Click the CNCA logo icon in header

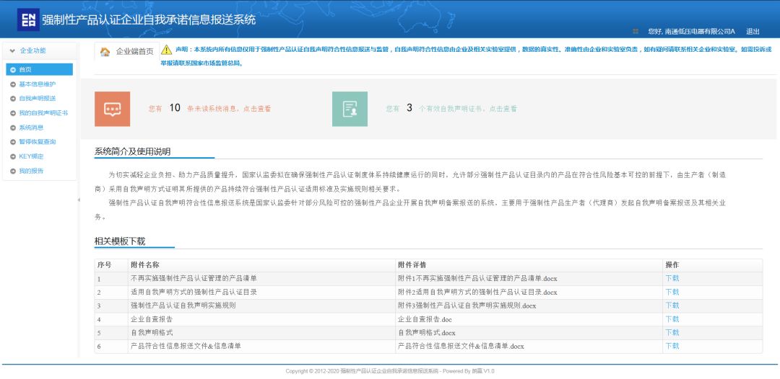tap(28, 20)
